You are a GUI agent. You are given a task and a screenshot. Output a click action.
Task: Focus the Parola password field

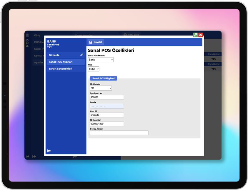click(107, 106)
